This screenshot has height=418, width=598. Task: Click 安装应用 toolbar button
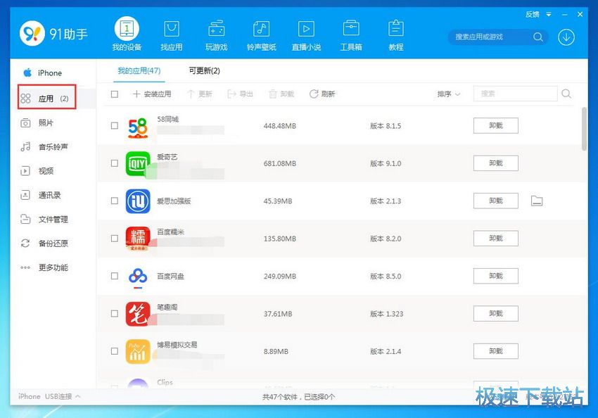click(x=152, y=94)
